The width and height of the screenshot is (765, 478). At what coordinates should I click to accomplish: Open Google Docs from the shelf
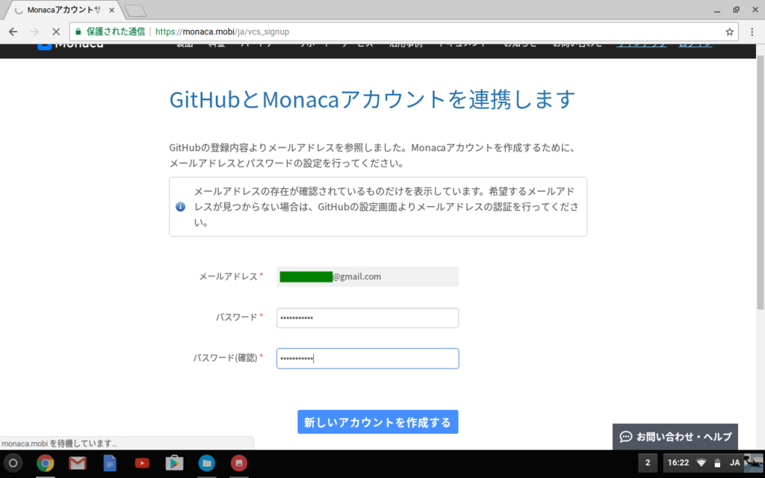110,463
